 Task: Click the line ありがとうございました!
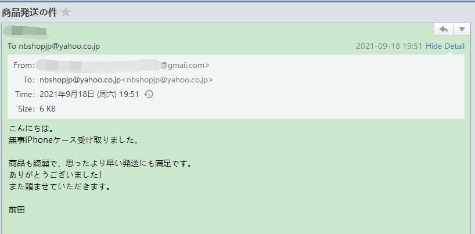[x=55, y=175]
